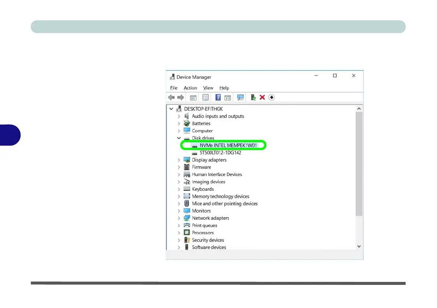
Task: Click the Display adapters icon
Action: click(x=187, y=160)
